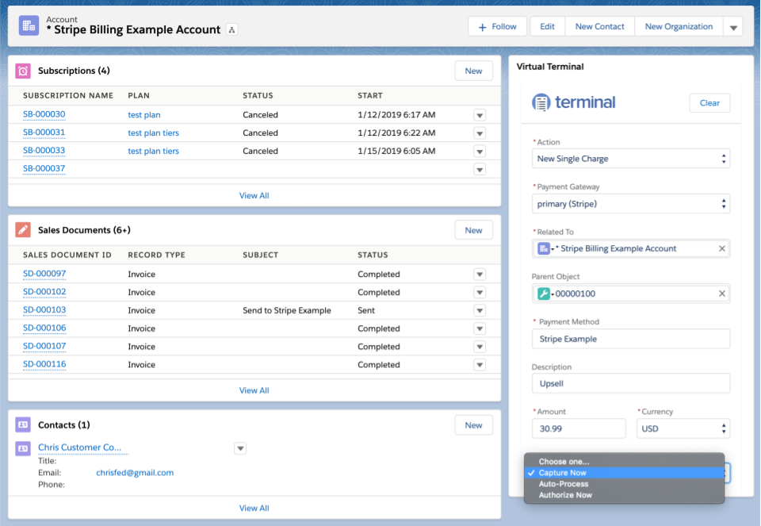Click the terminal logo icon
This screenshot has height=526, width=761.
pos(541,102)
